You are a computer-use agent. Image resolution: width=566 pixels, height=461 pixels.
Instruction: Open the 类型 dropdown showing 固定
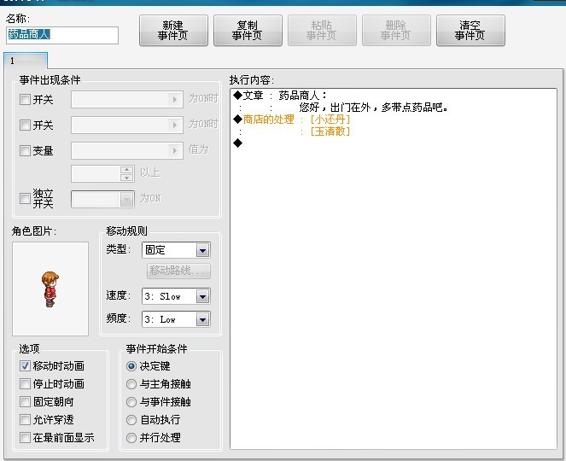point(176,250)
